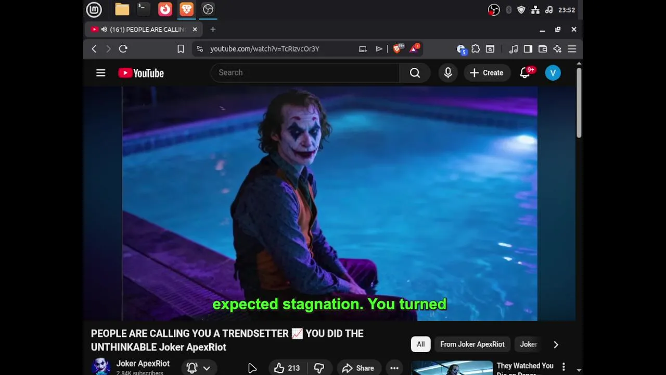The image size is (666, 375).
Task: Expand the subscription options chevron
Action: pyautogui.click(x=207, y=368)
